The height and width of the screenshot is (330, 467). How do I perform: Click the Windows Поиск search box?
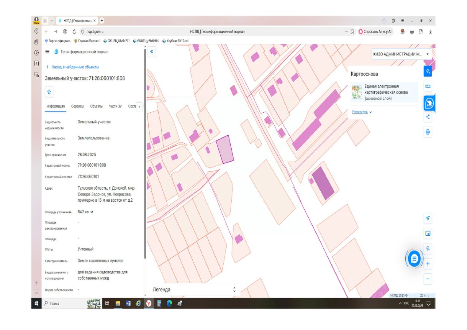coord(64,303)
